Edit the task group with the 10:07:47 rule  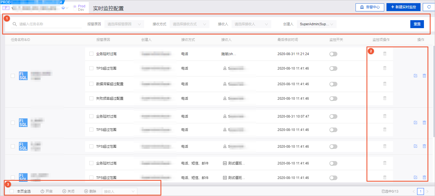point(415,123)
